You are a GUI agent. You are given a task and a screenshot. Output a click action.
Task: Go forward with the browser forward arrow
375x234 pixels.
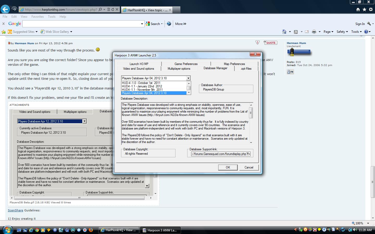pos(14,9)
